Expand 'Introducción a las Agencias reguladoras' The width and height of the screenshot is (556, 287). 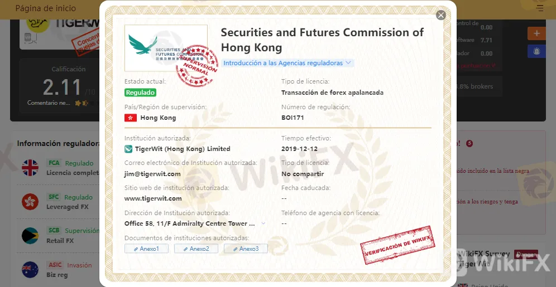pyautogui.click(x=287, y=63)
